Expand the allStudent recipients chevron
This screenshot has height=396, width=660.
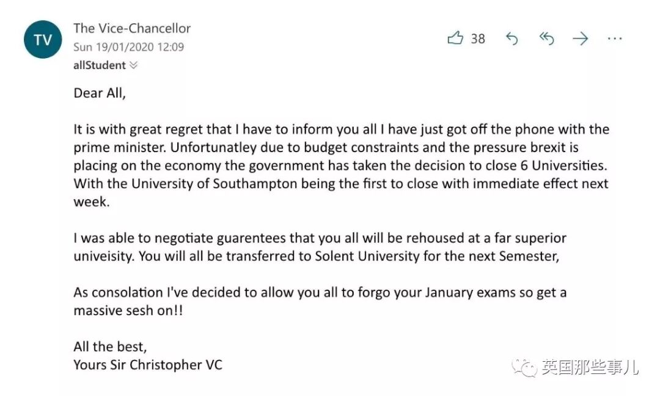tap(133, 65)
